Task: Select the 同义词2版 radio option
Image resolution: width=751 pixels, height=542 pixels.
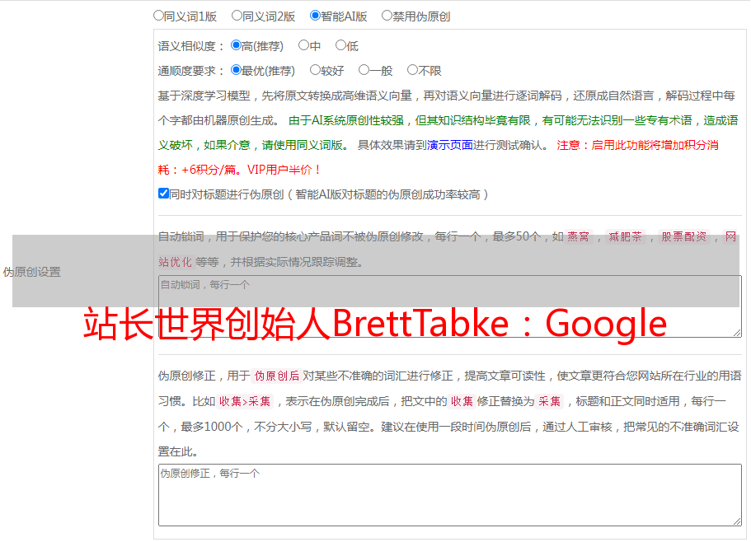Action: pyautogui.click(x=237, y=16)
